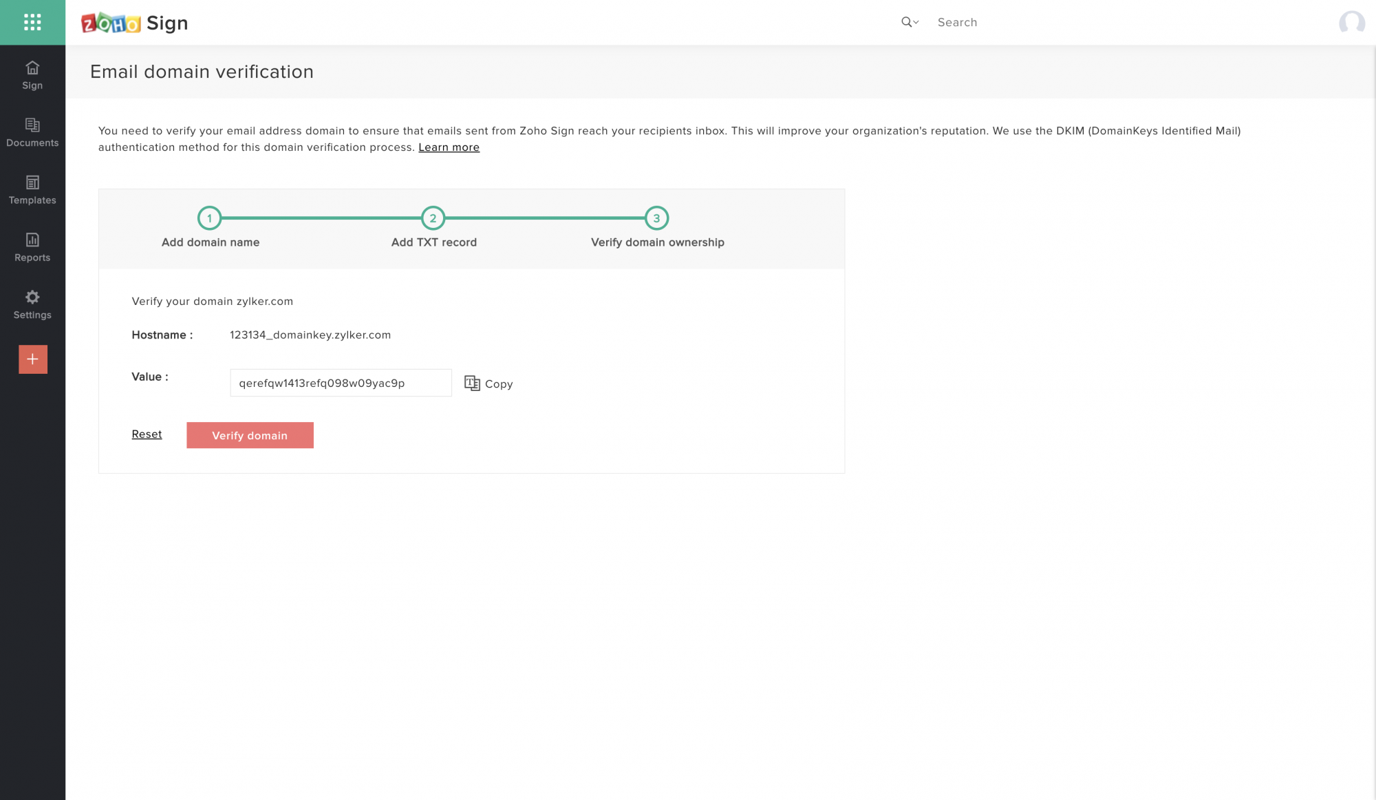The image size is (1376, 800).
Task: Open the user profile avatar
Action: click(x=1351, y=23)
